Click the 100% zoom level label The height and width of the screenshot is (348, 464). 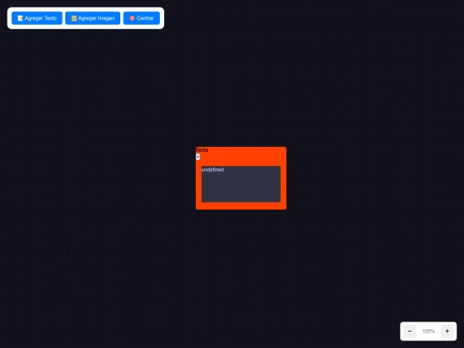(x=428, y=331)
